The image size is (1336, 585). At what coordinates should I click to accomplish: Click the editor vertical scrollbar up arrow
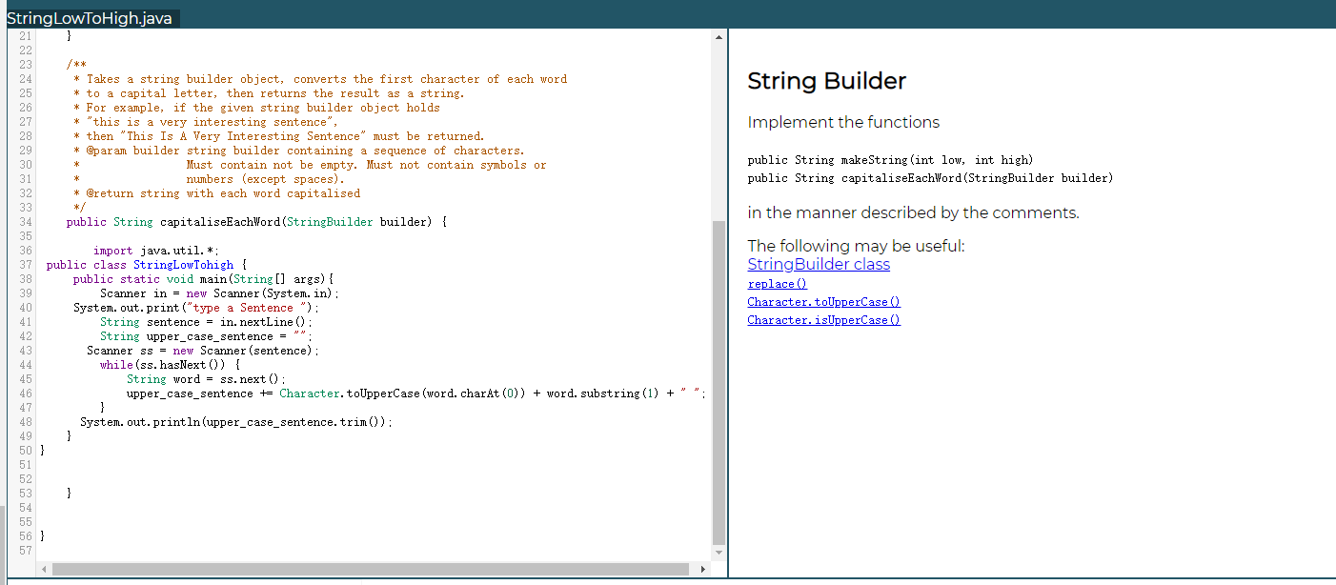click(x=719, y=36)
